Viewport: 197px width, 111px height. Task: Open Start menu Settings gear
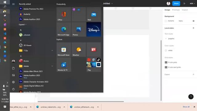[13, 82]
